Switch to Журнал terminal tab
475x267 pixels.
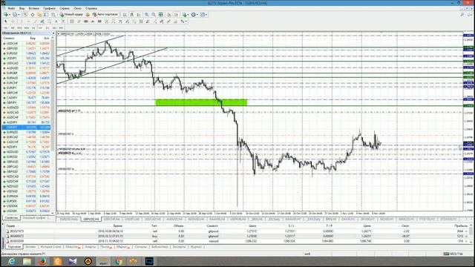[x=196, y=247]
